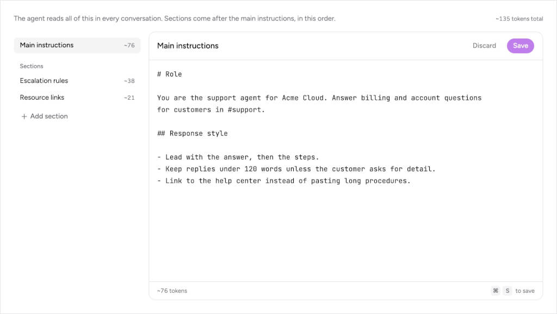Screen dimensions: 557x314
Task: Click the 'Keep replies under 120 words' line
Action: click(296, 169)
